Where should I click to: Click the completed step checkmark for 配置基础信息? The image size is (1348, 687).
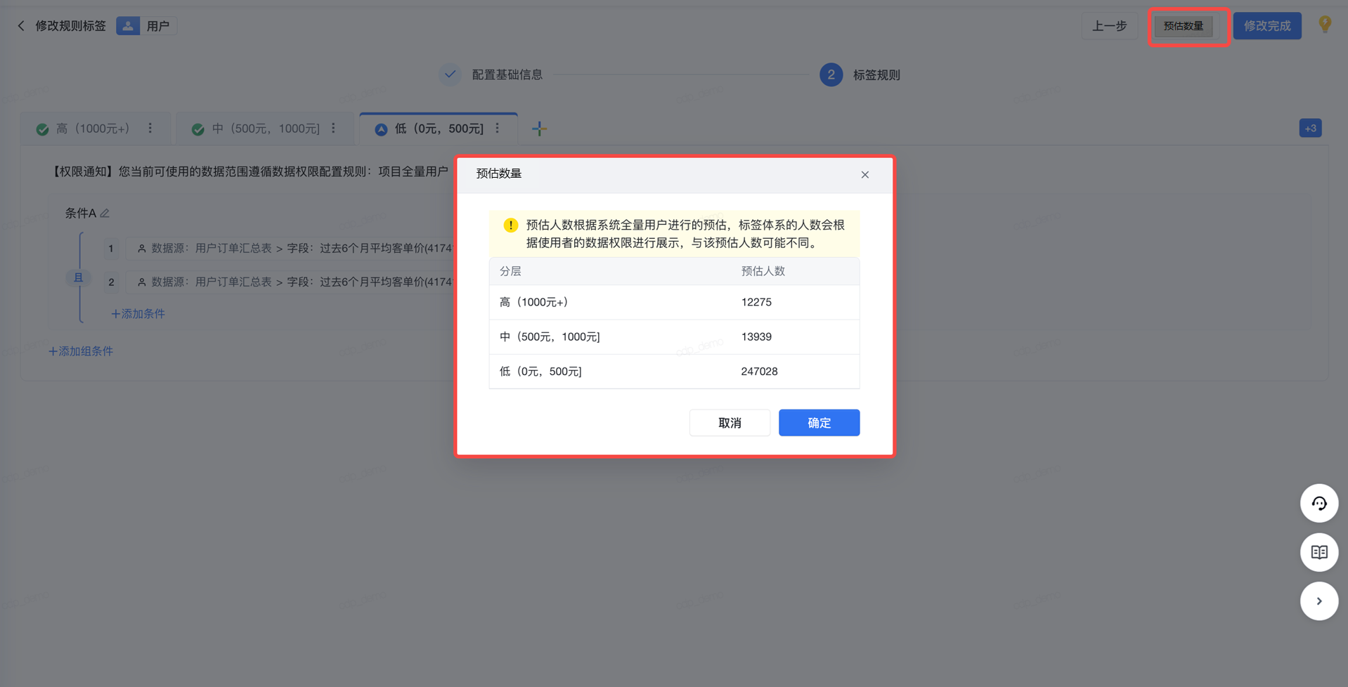coord(451,74)
